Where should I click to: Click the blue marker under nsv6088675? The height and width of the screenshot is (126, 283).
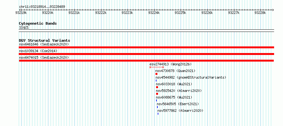pyautogui.click(x=156, y=100)
